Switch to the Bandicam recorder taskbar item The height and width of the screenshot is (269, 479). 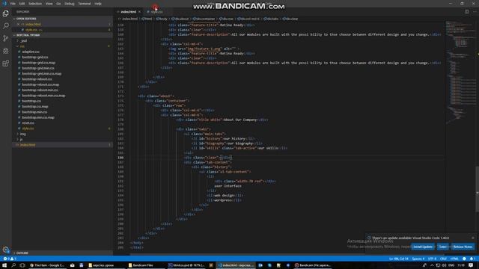[x=313, y=265]
